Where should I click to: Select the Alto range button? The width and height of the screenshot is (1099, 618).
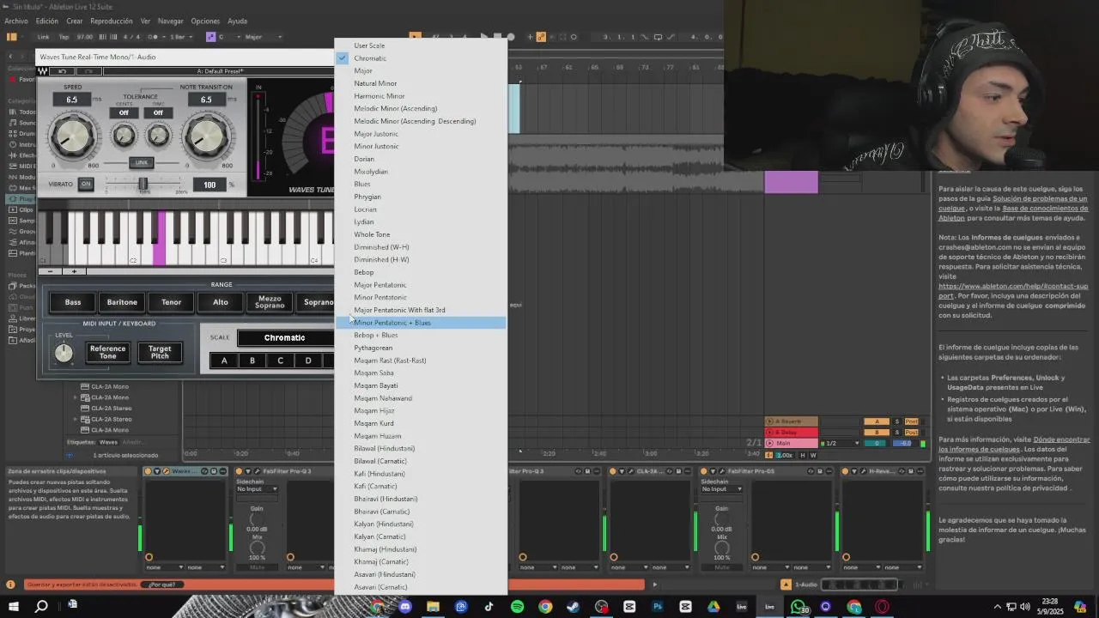tap(221, 302)
